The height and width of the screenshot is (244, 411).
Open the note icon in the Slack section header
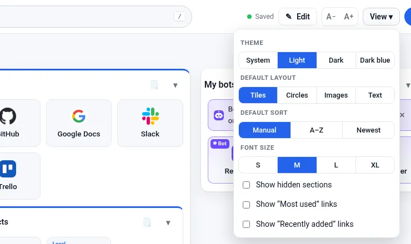pos(154,85)
